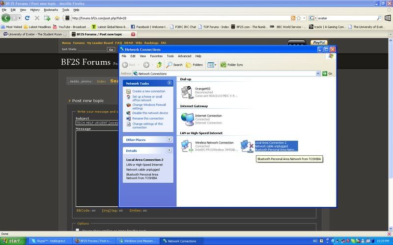Collapse the Details panel
The height and width of the screenshot is (245, 393).
point(169,150)
